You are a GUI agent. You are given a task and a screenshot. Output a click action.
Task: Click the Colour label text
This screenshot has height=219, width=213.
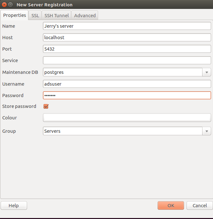[10, 117]
